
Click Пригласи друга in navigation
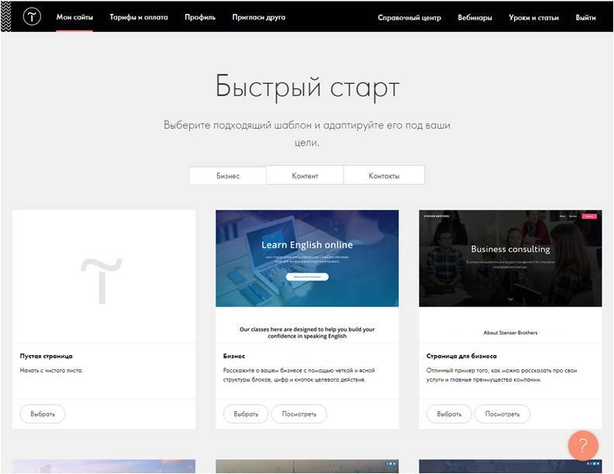point(258,17)
